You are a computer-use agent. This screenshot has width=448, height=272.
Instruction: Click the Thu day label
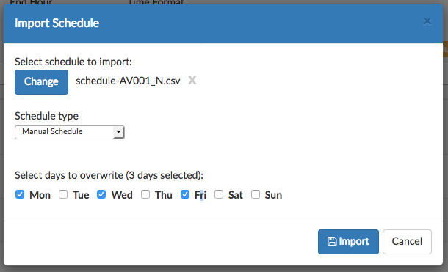[164, 195]
